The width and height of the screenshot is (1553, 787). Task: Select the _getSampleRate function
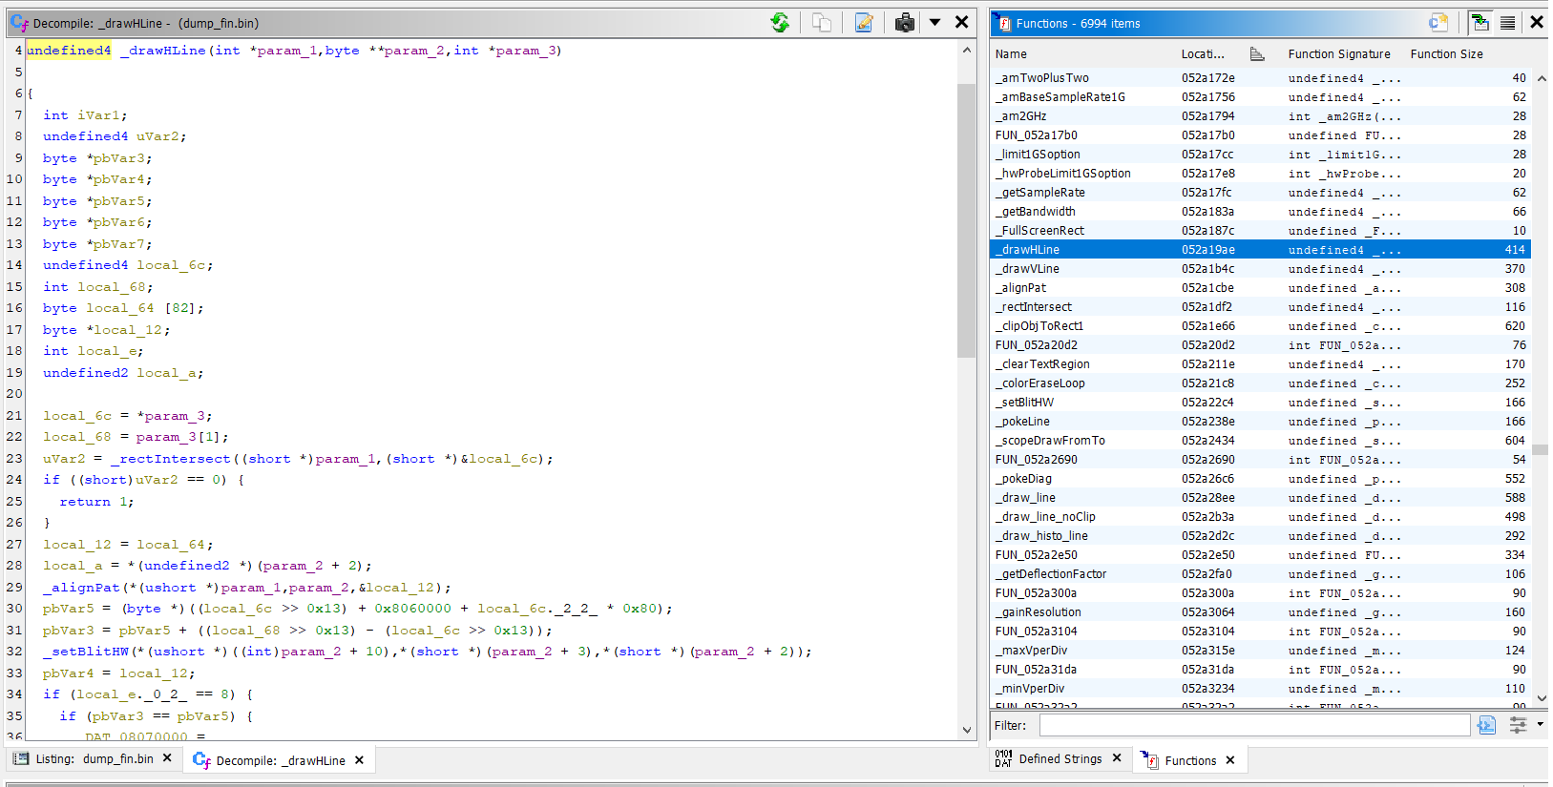point(1260,193)
